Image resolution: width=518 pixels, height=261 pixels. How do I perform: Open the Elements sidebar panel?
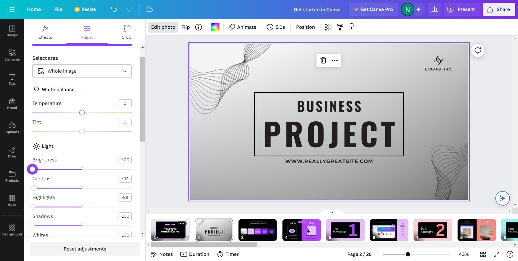pos(12,55)
